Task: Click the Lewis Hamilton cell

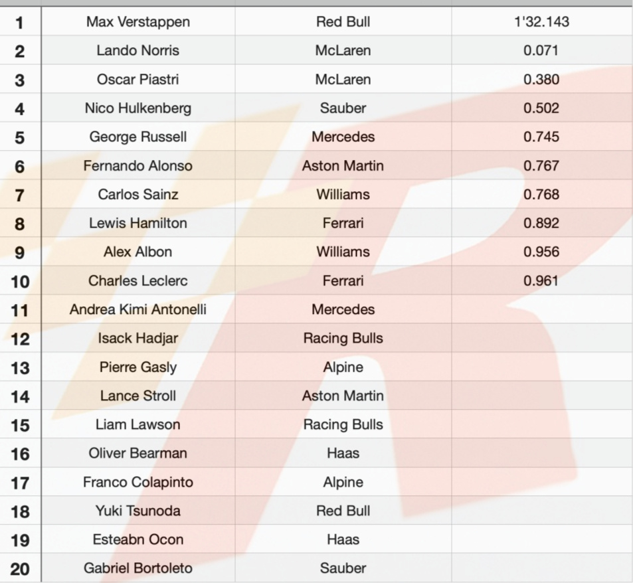Action: click(x=138, y=223)
